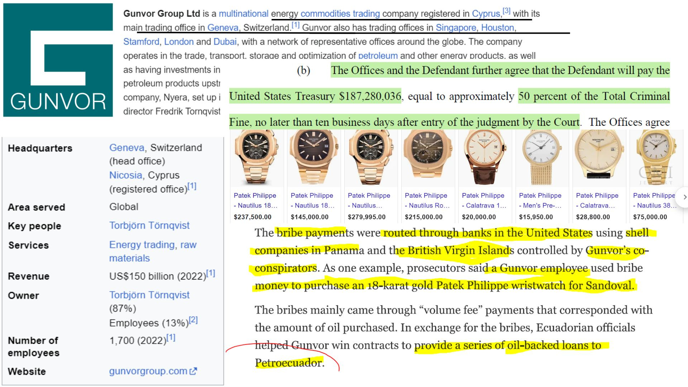Click the Headquarters 'Geneva' infobox link
Viewport: 688px width, 387px height.
[127, 148]
